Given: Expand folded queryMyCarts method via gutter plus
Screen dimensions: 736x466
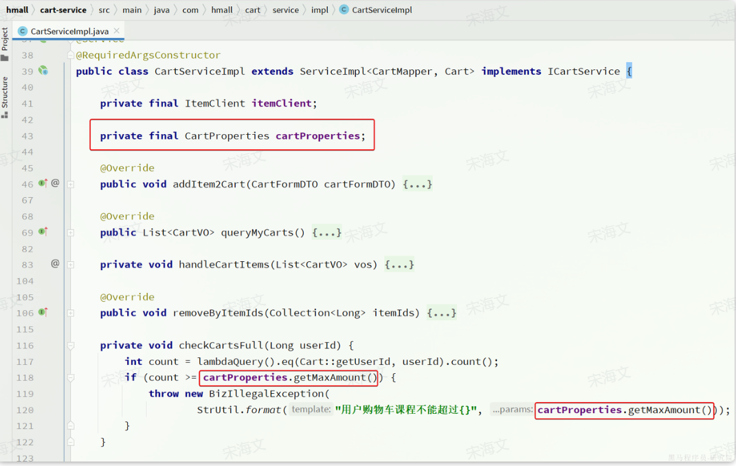Looking at the screenshot, I should click(70, 233).
